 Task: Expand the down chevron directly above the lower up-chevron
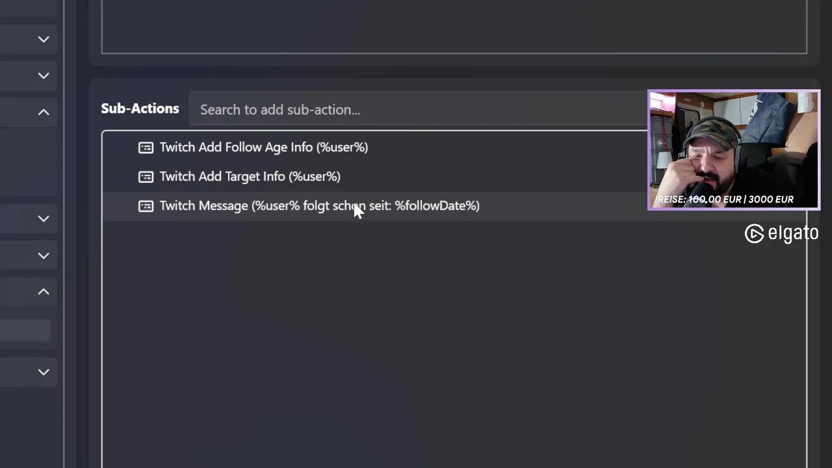(44, 255)
